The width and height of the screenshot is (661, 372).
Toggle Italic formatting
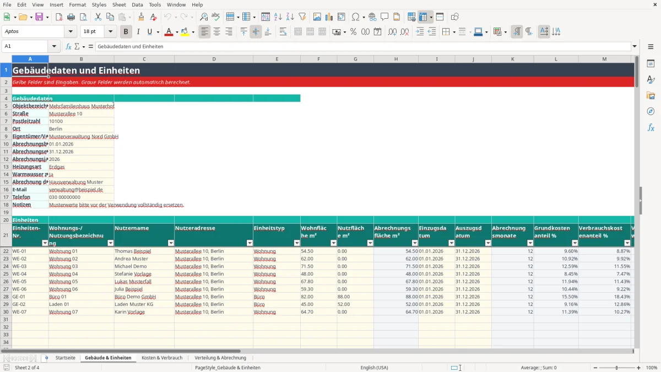pyautogui.click(x=138, y=32)
